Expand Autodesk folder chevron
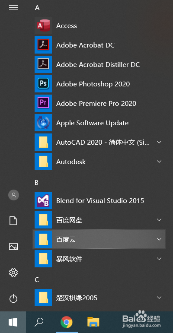173x333 pixels. tap(159, 162)
